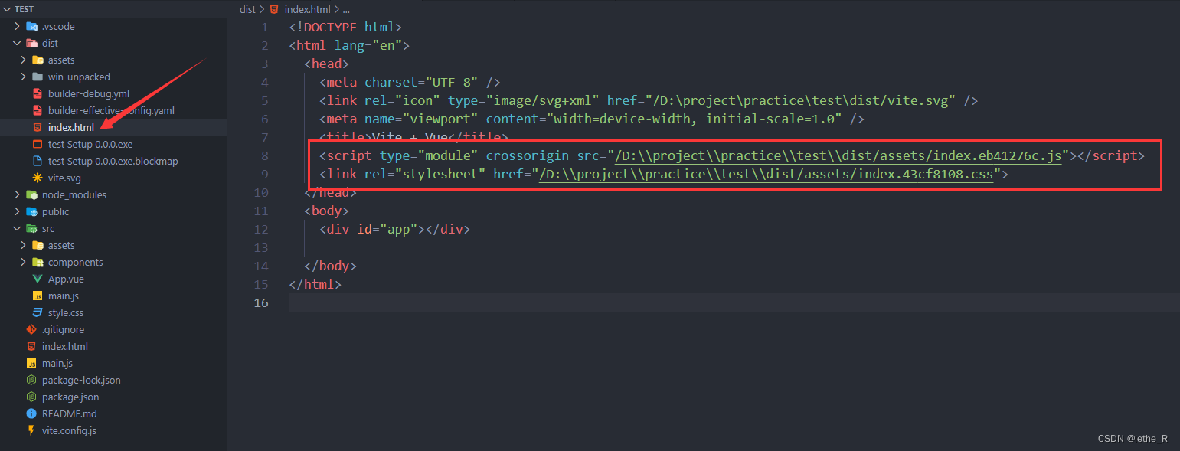Click the vite.svg asterisk icon
Image resolution: width=1180 pixels, height=451 pixels.
[38, 178]
